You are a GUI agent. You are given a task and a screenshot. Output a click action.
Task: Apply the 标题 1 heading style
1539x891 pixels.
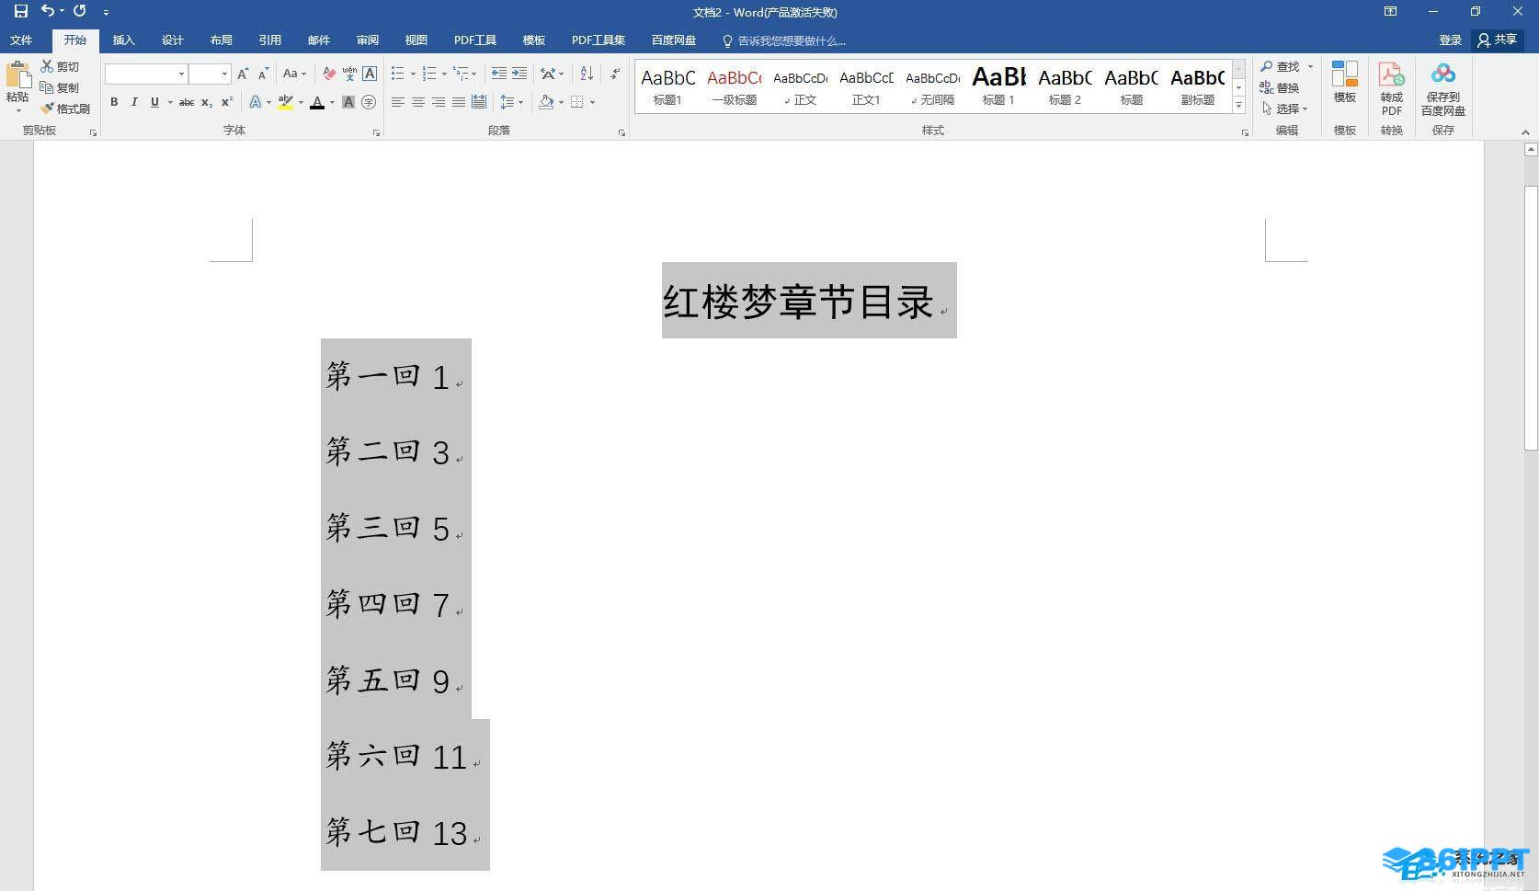998,86
